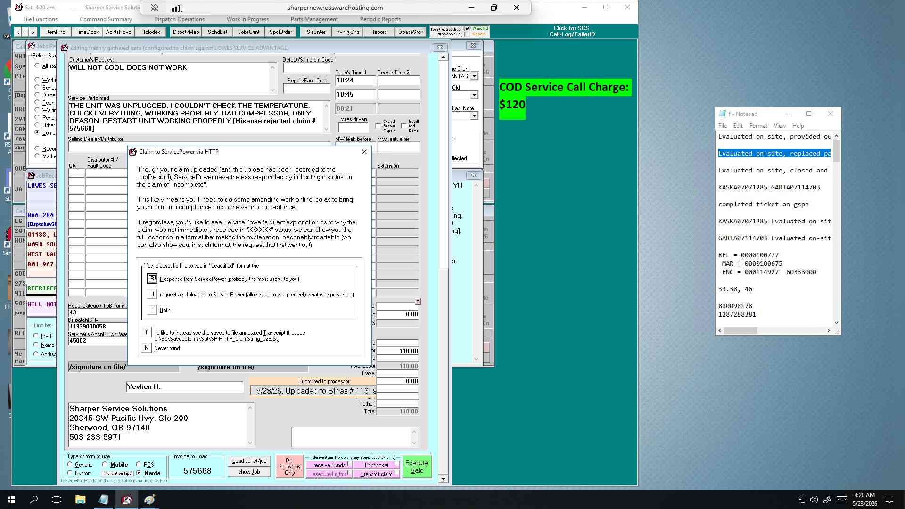
Task: Open the notification center icon
Action: pyautogui.click(x=889, y=499)
